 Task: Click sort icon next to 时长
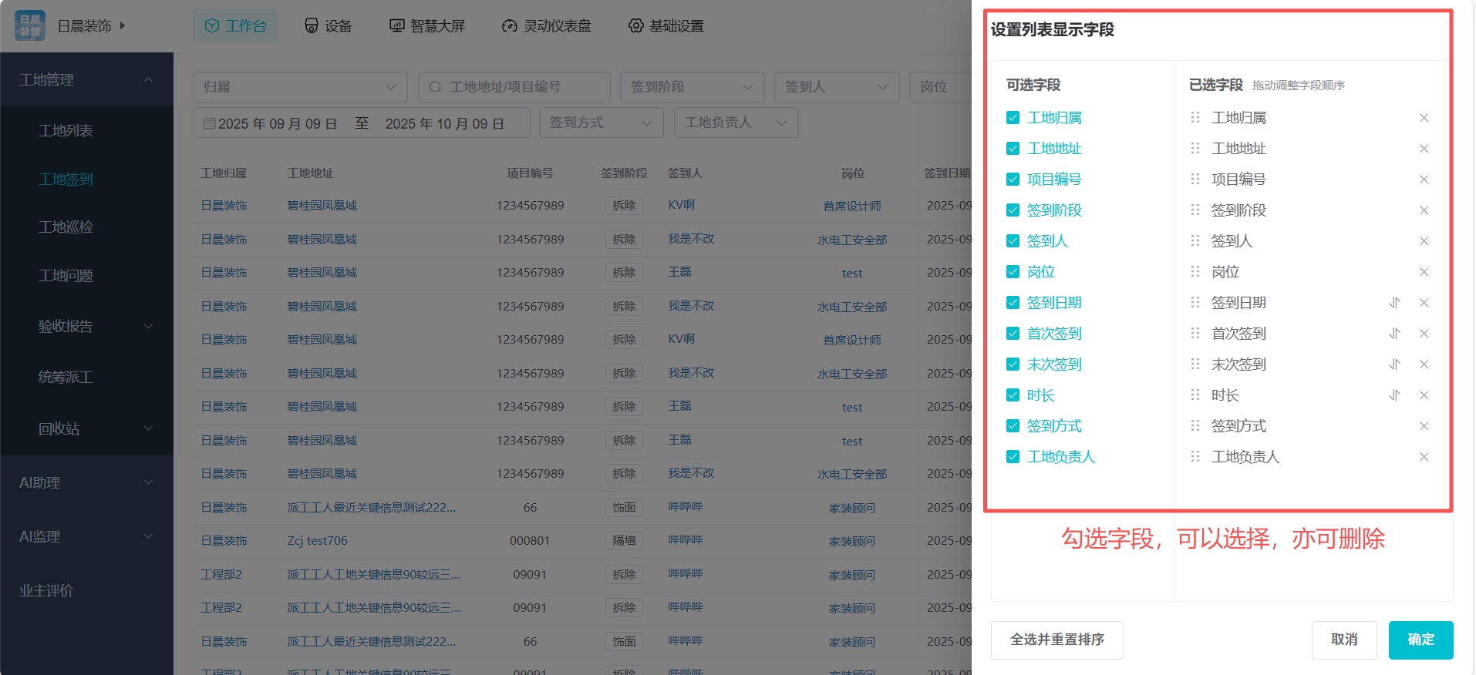point(1394,395)
